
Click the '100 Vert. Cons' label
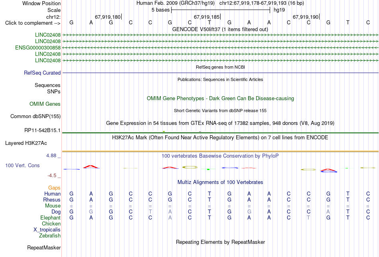click(x=22, y=165)
